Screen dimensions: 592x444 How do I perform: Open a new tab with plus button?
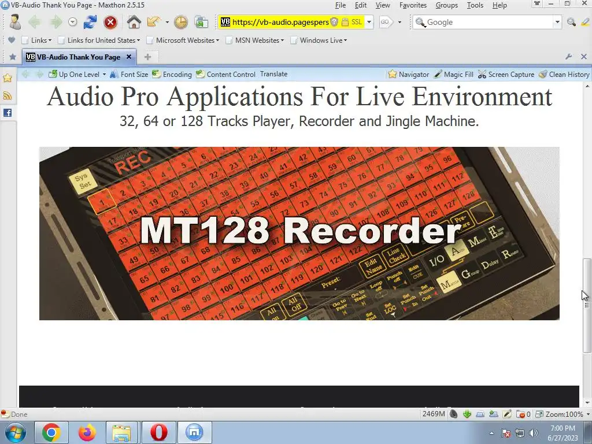(147, 57)
